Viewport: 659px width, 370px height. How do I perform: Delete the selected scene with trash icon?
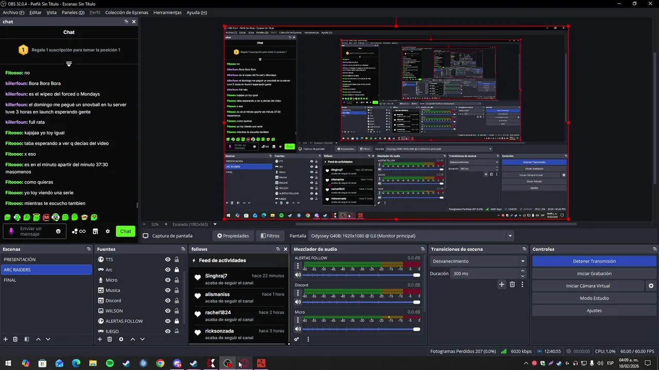(x=15, y=339)
